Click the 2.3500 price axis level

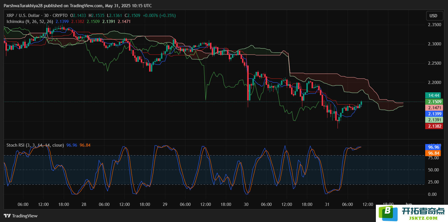434,25
